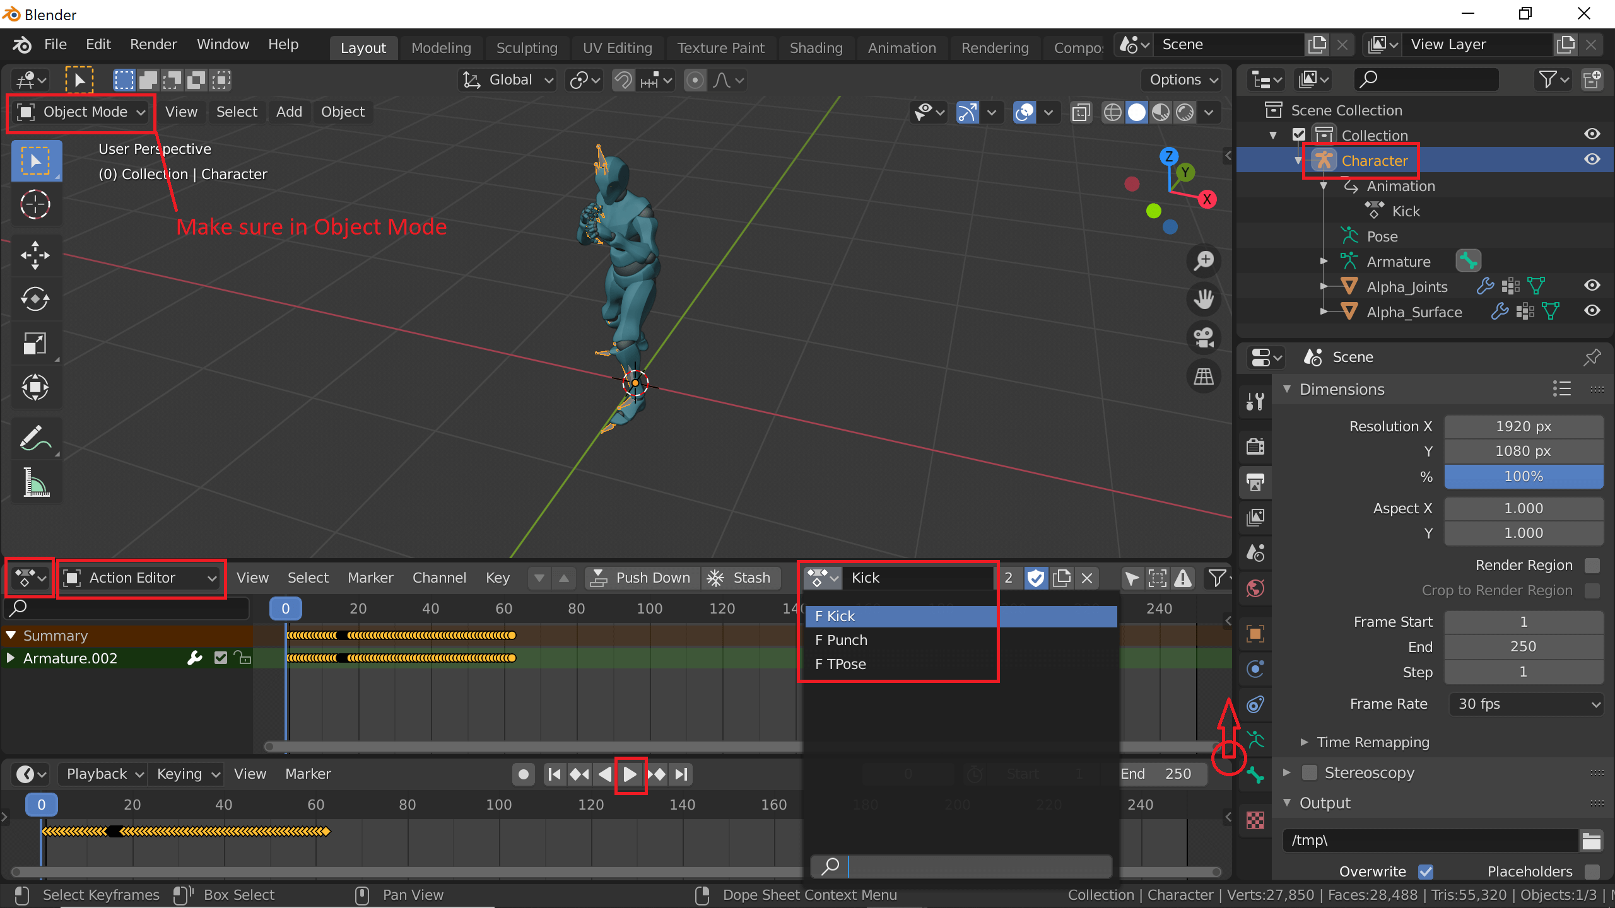This screenshot has height=908, width=1615.
Task: Switch perspective/orthographic grid icon
Action: (x=1204, y=376)
